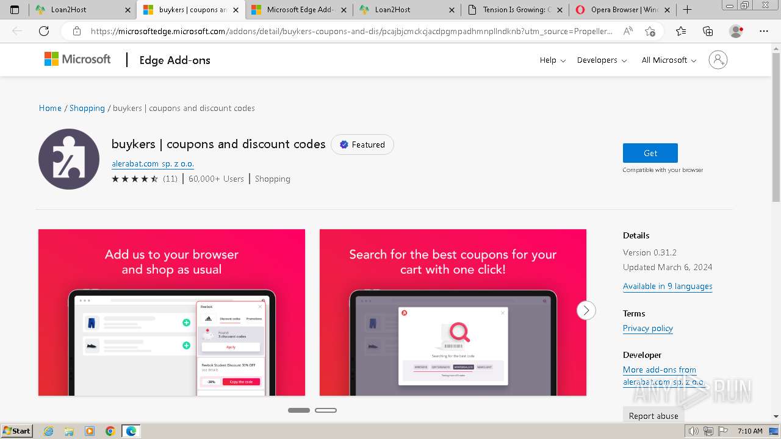
Task: Click Report abuse button
Action: pyautogui.click(x=653, y=416)
